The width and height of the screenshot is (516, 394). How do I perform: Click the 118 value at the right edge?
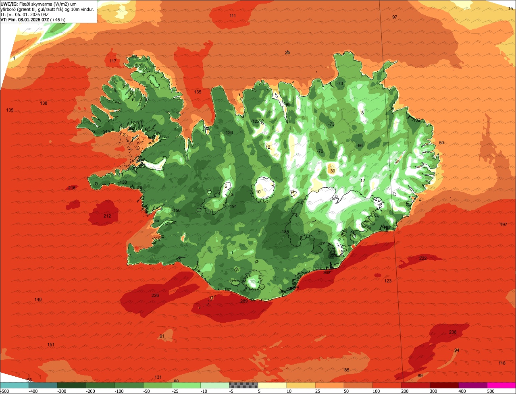(x=502, y=363)
